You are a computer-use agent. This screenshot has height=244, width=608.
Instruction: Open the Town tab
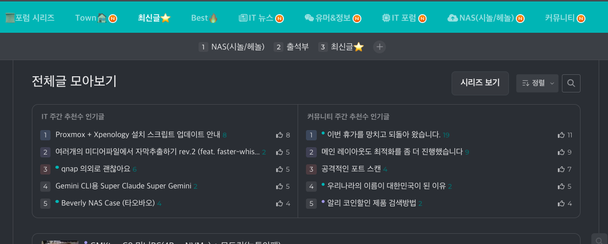pyautogui.click(x=91, y=18)
